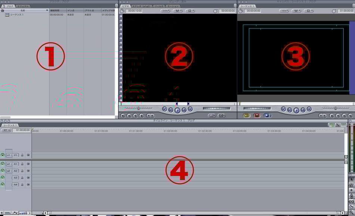This screenshot has height=216, width=355.
Task: Switch to ステレオ (a1a2) tab in Viewer
Action: tap(141, 6)
